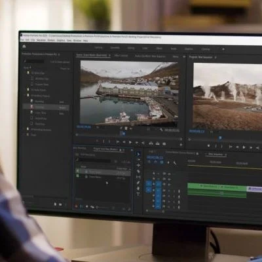The height and width of the screenshot is (262, 262).
Task: Select the purple clip in timeline
Action: [x=254, y=189]
